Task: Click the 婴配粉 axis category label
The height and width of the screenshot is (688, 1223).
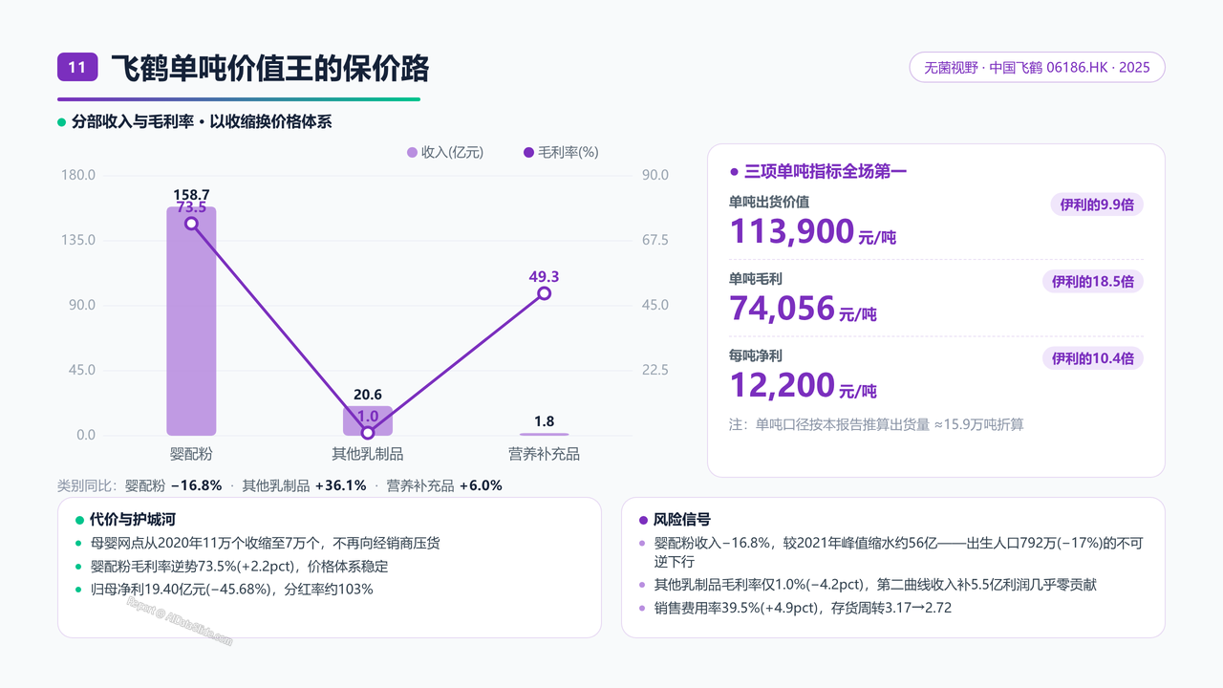Action: [x=191, y=454]
